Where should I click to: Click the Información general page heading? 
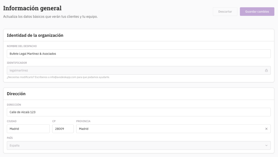[32, 8]
